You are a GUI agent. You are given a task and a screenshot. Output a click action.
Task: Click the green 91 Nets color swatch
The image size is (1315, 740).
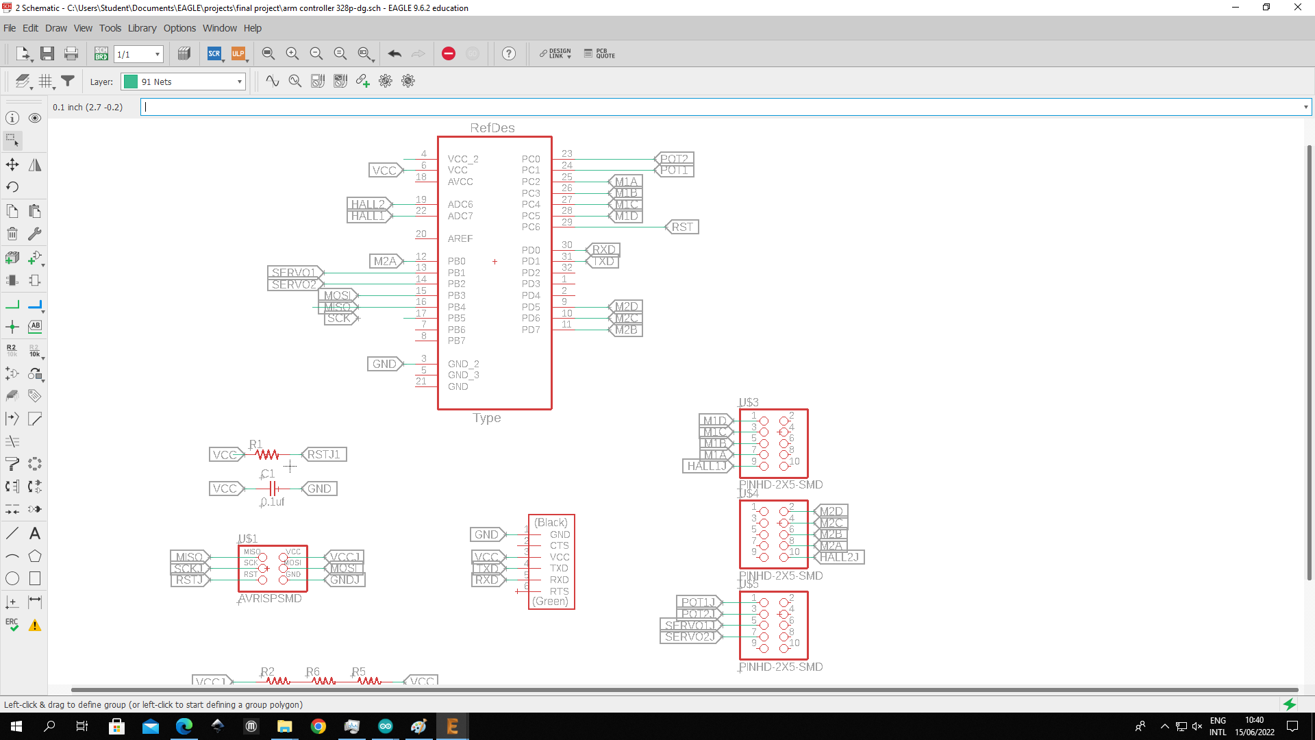click(130, 82)
